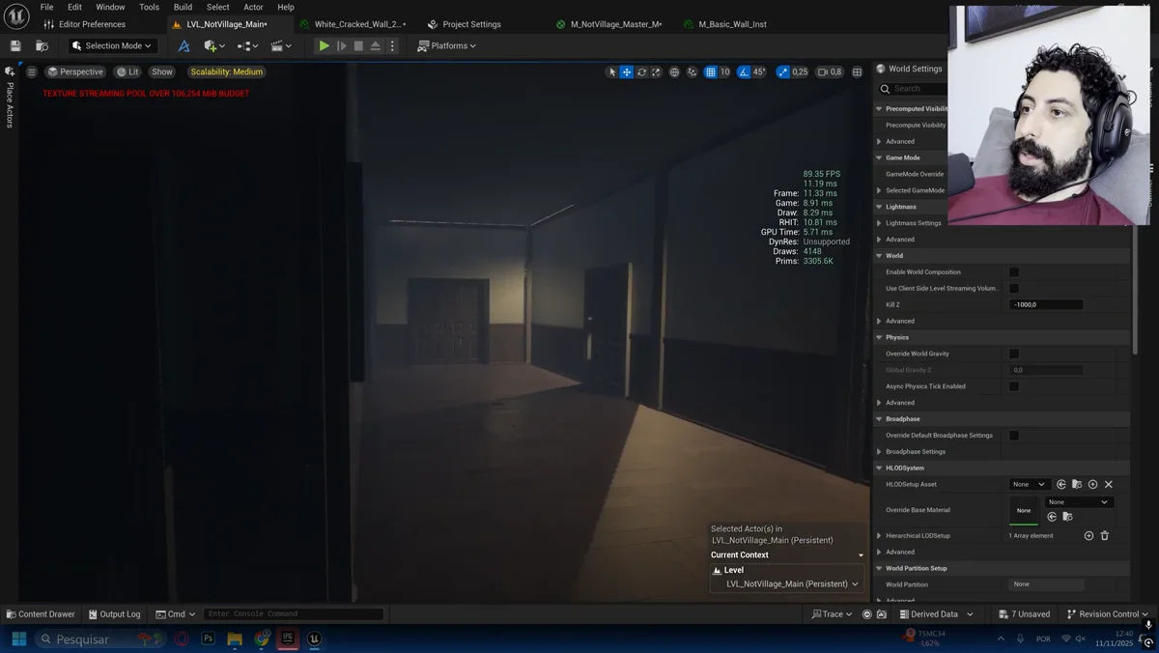Click the Show viewport button
The image size is (1159, 653).
pyautogui.click(x=161, y=71)
